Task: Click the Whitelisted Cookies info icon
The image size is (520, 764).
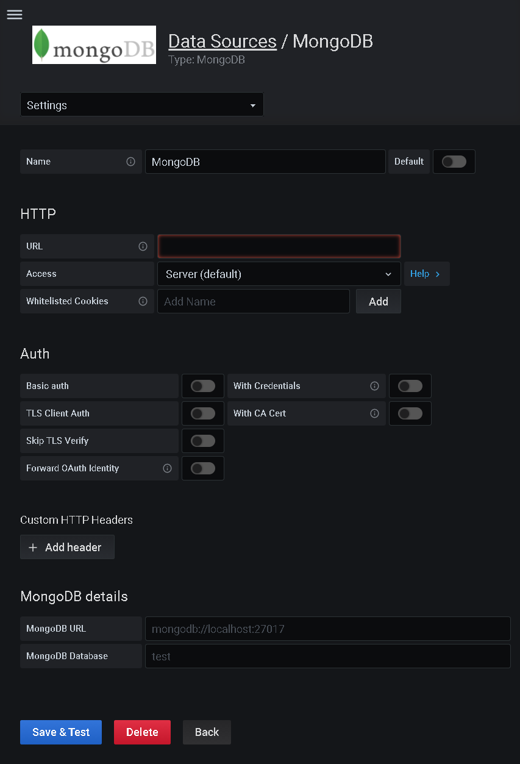Action: point(143,301)
